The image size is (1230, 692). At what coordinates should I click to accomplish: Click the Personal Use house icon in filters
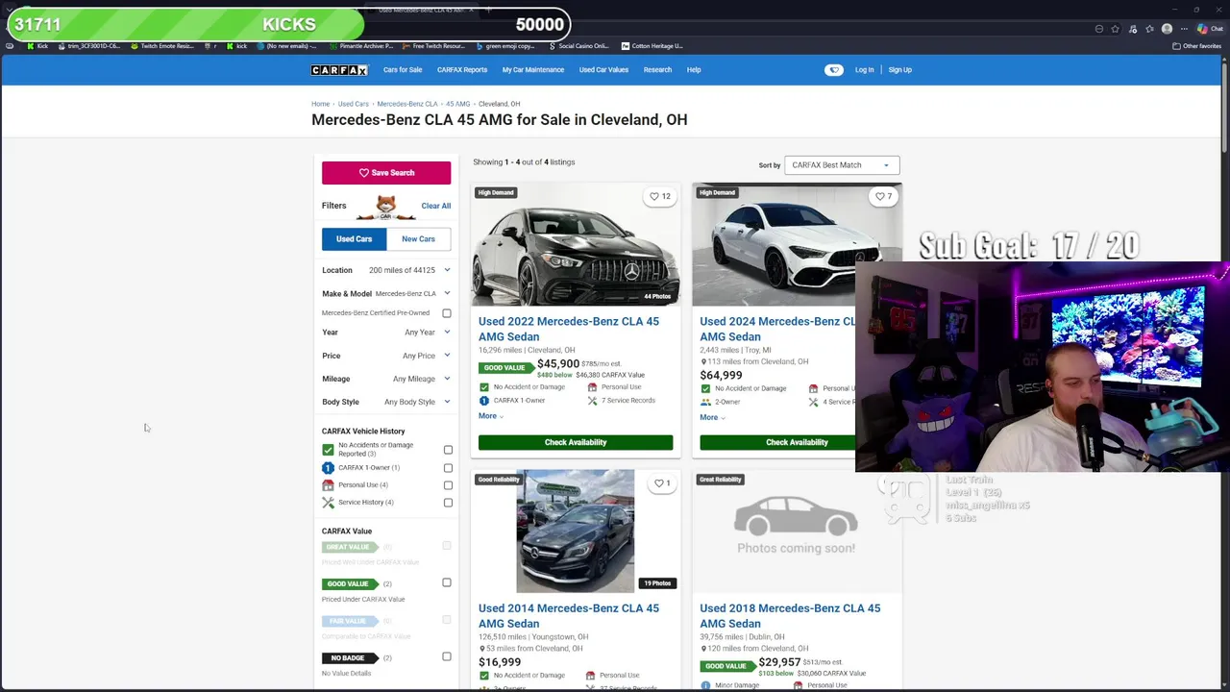pyautogui.click(x=328, y=485)
